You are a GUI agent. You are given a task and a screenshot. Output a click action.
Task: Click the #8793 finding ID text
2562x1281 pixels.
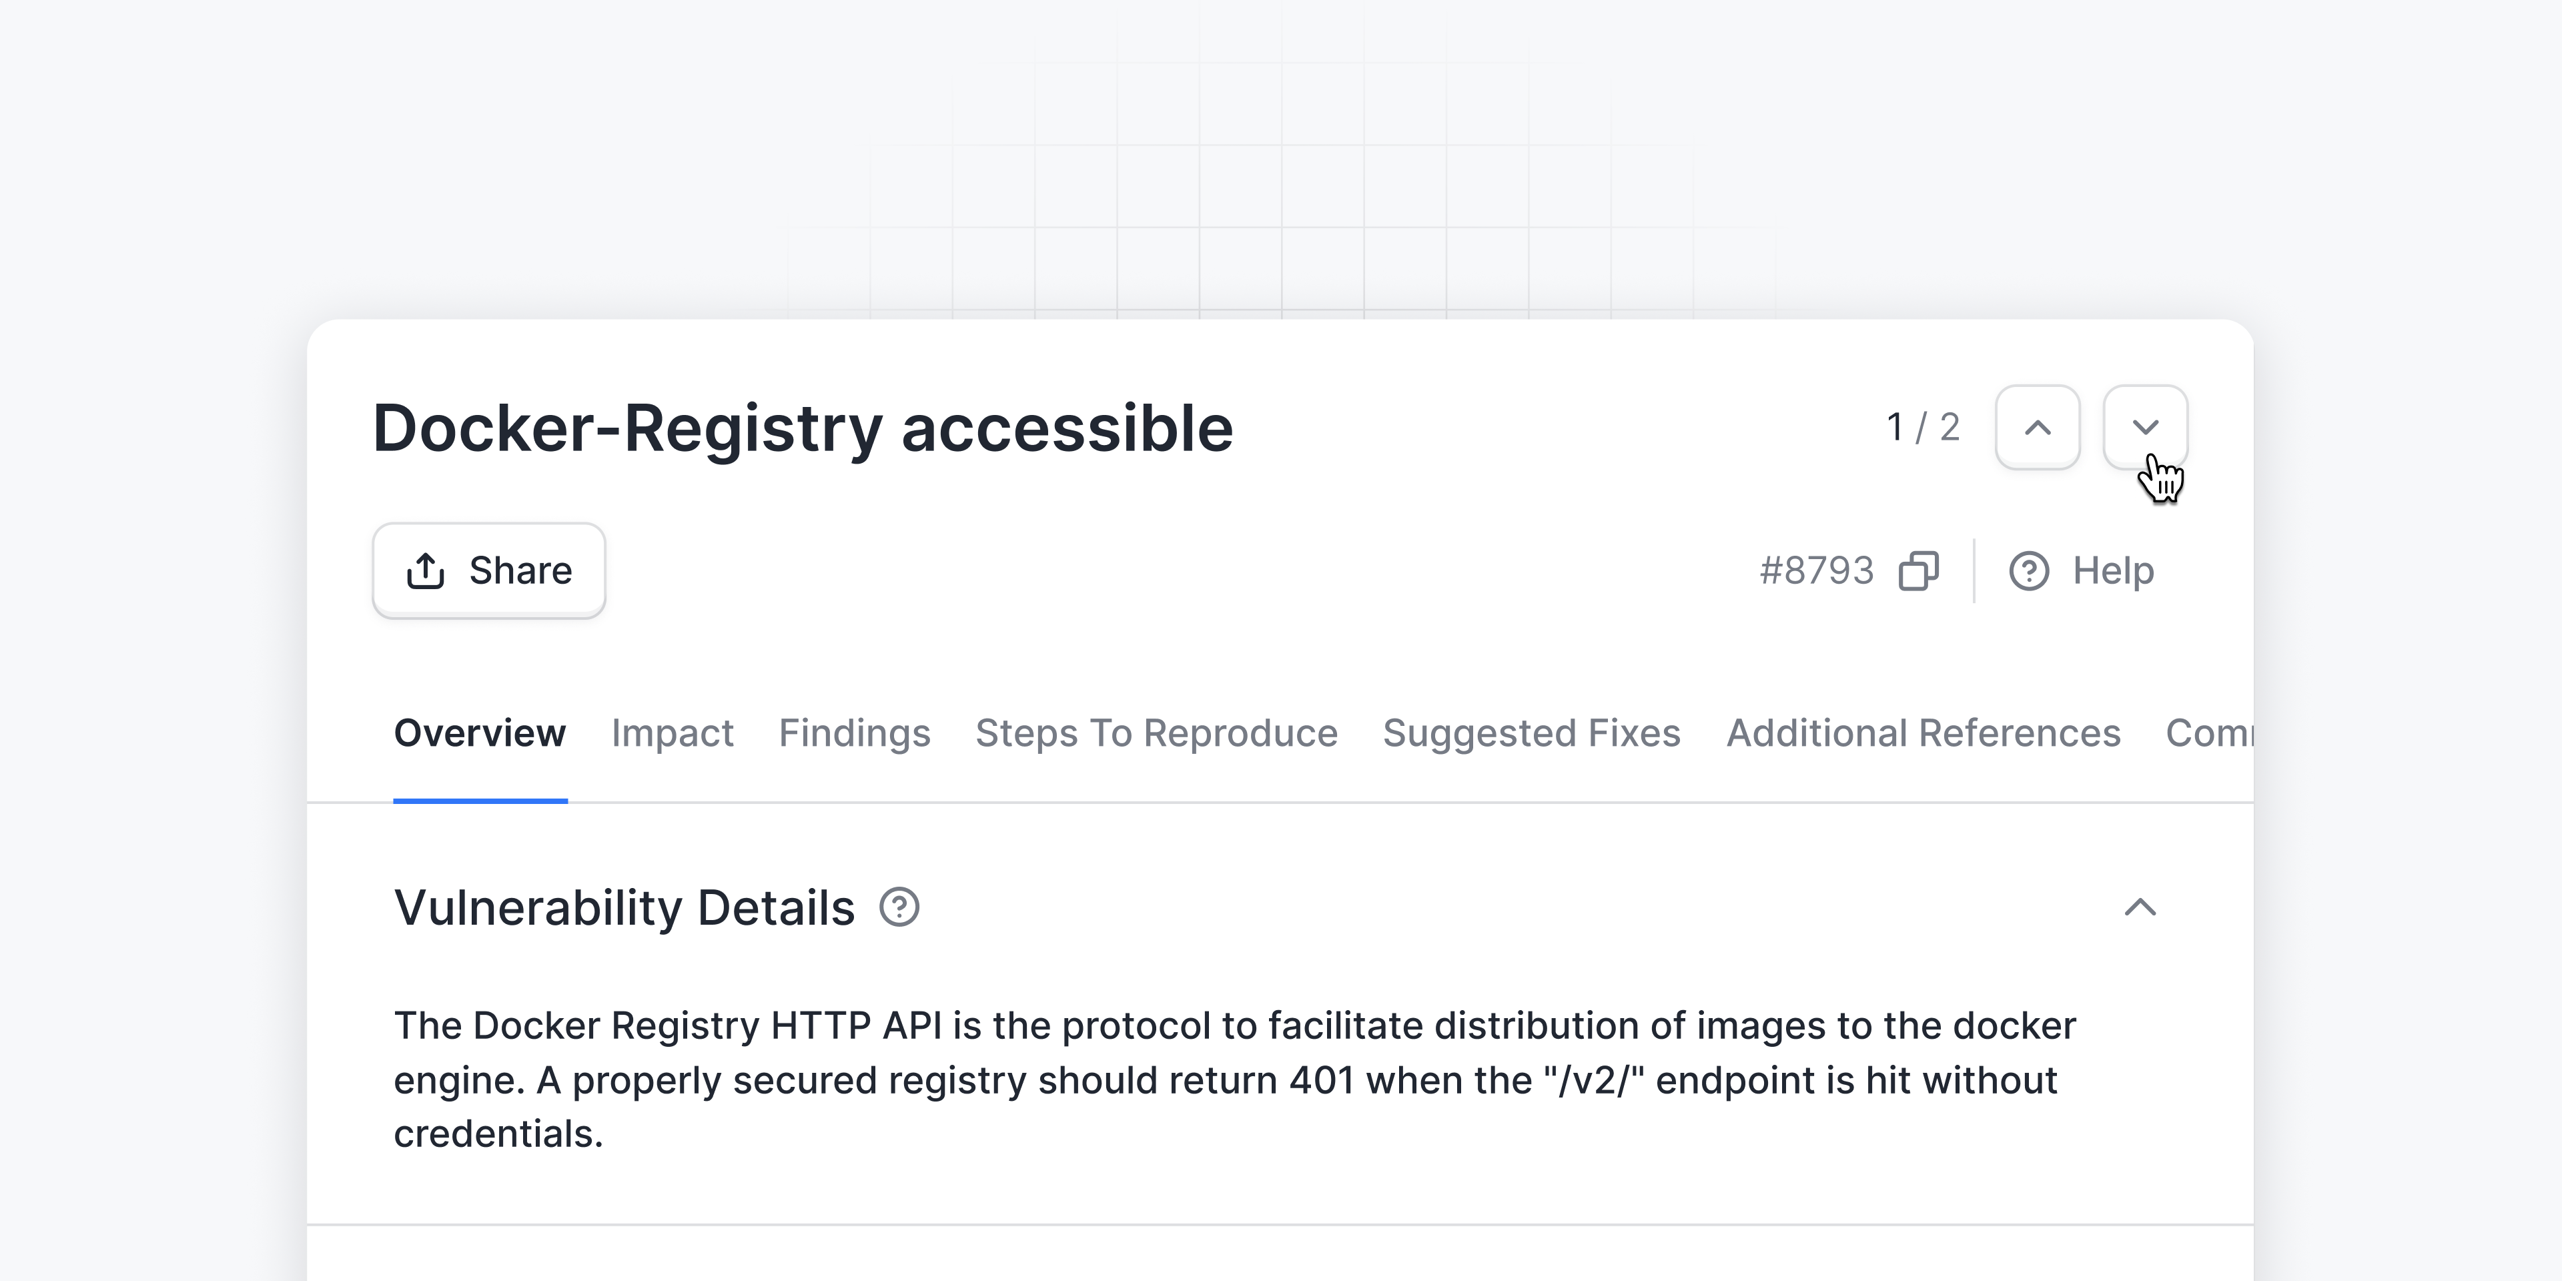coord(1816,571)
